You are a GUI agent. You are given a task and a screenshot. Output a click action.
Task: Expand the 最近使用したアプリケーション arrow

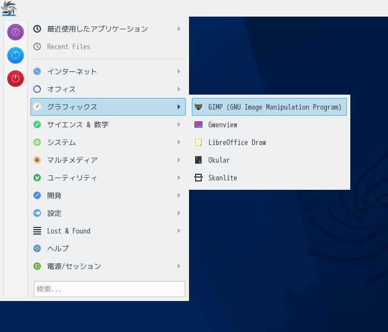[x=179, y=29]
